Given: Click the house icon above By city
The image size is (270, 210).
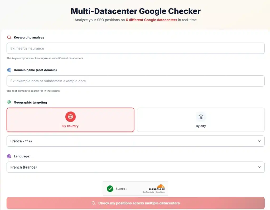Looking at the screenshot, I should pyautogui.click(x=201, y=116).
